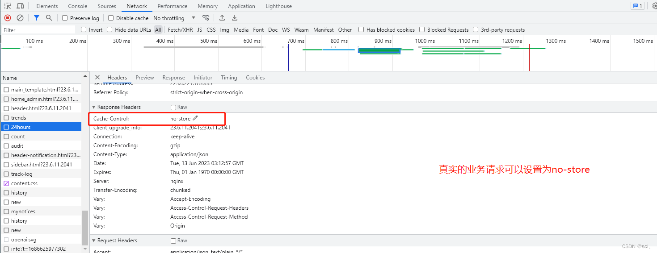Select the 24hours request row

(41, 127)
